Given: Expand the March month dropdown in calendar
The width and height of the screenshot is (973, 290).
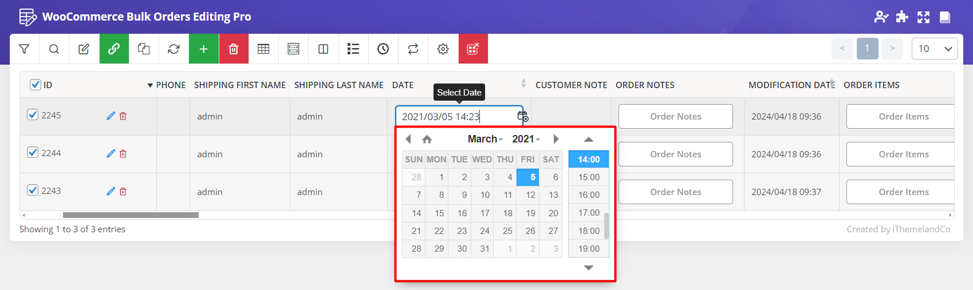Looking at the screenshot, I should click(x=484, y=139).
